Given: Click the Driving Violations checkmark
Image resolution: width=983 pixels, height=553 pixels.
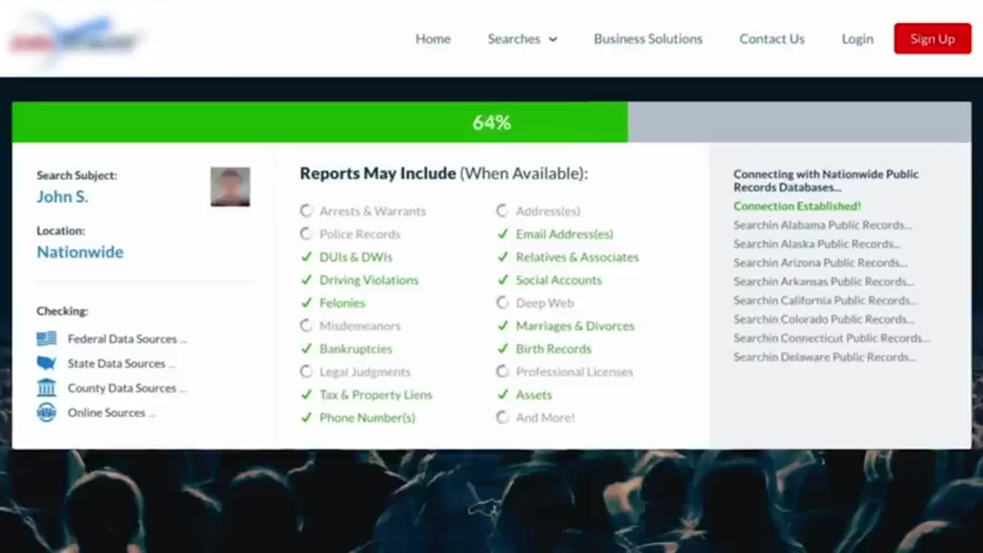Looking at the screenshot, I should (306, 280).
